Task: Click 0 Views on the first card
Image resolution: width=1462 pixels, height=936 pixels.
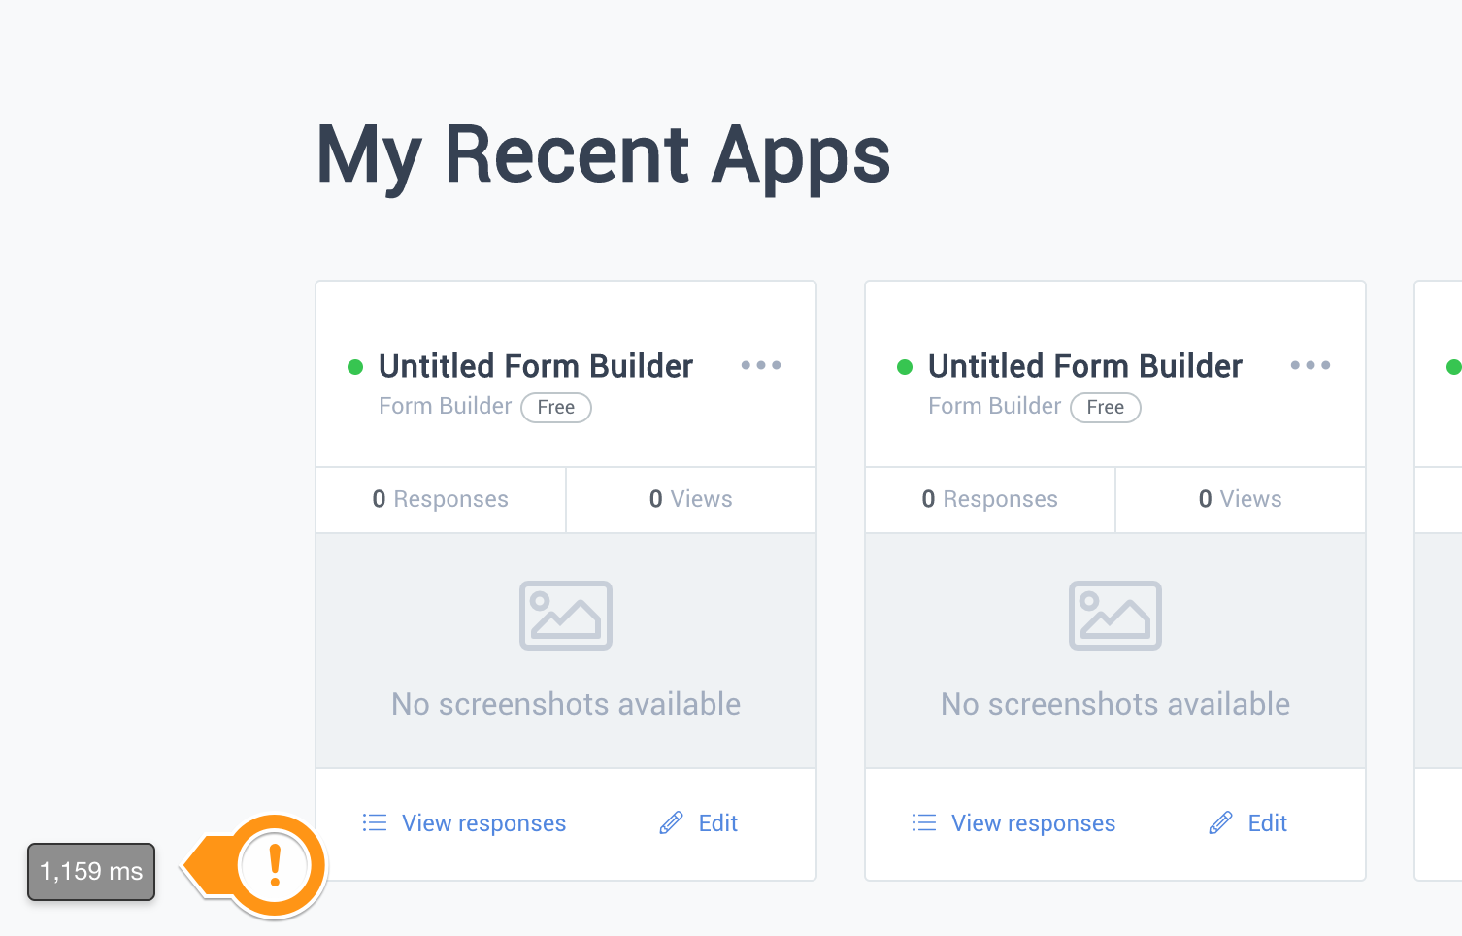Action: (691, 499)
